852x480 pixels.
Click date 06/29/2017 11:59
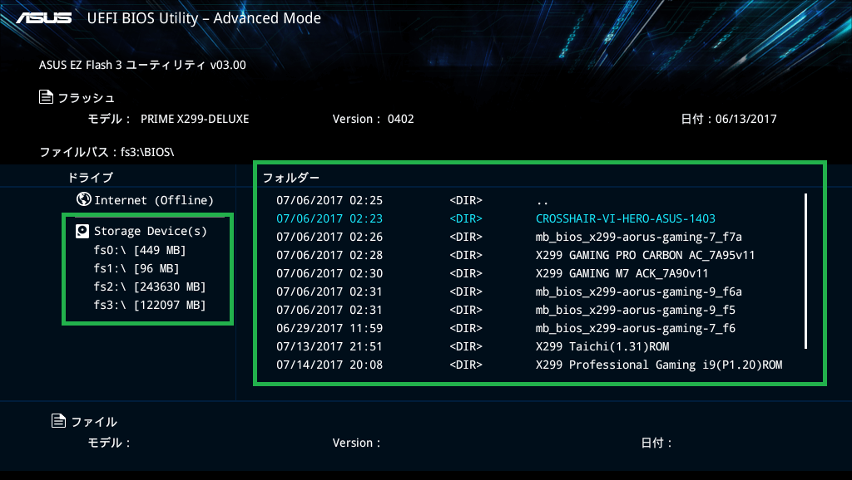[329, 328]
